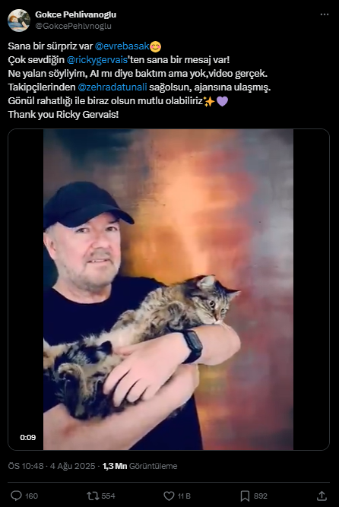Click the @rickygervais mention
The width and height of the screenshot is (339, 507).
coord(97,60)
